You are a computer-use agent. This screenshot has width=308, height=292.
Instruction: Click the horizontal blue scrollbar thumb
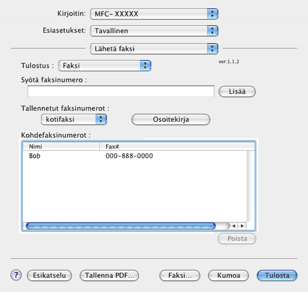point(121,226)
